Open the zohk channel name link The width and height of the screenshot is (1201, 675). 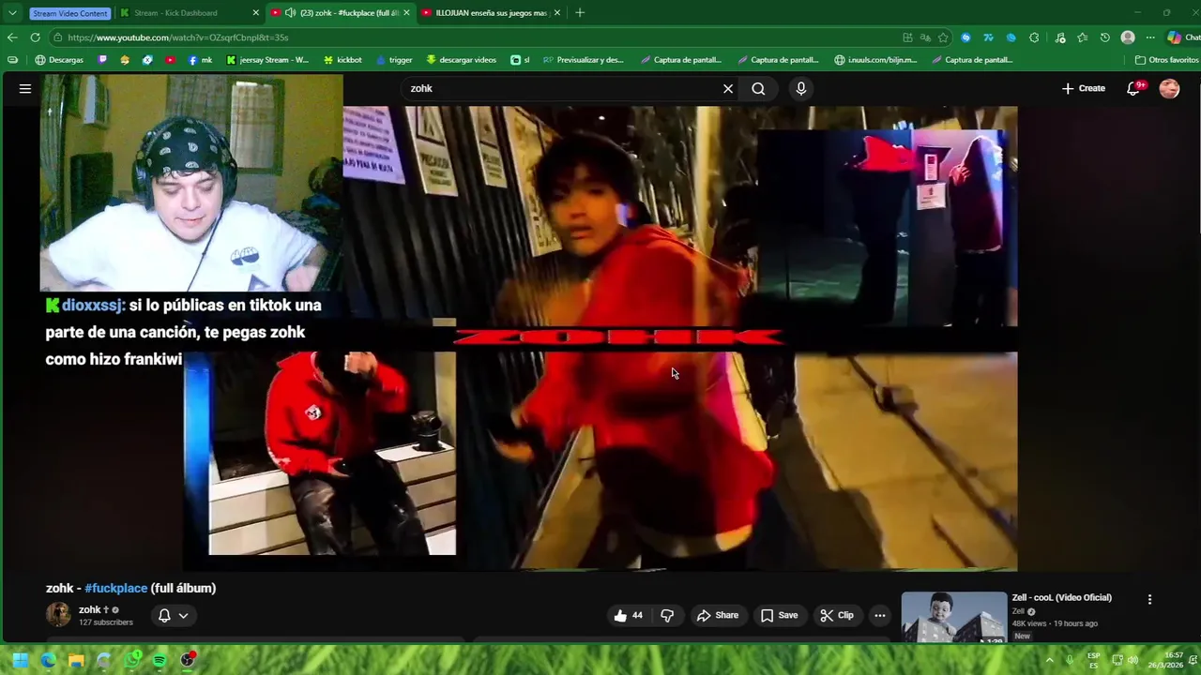coord(90,609)
